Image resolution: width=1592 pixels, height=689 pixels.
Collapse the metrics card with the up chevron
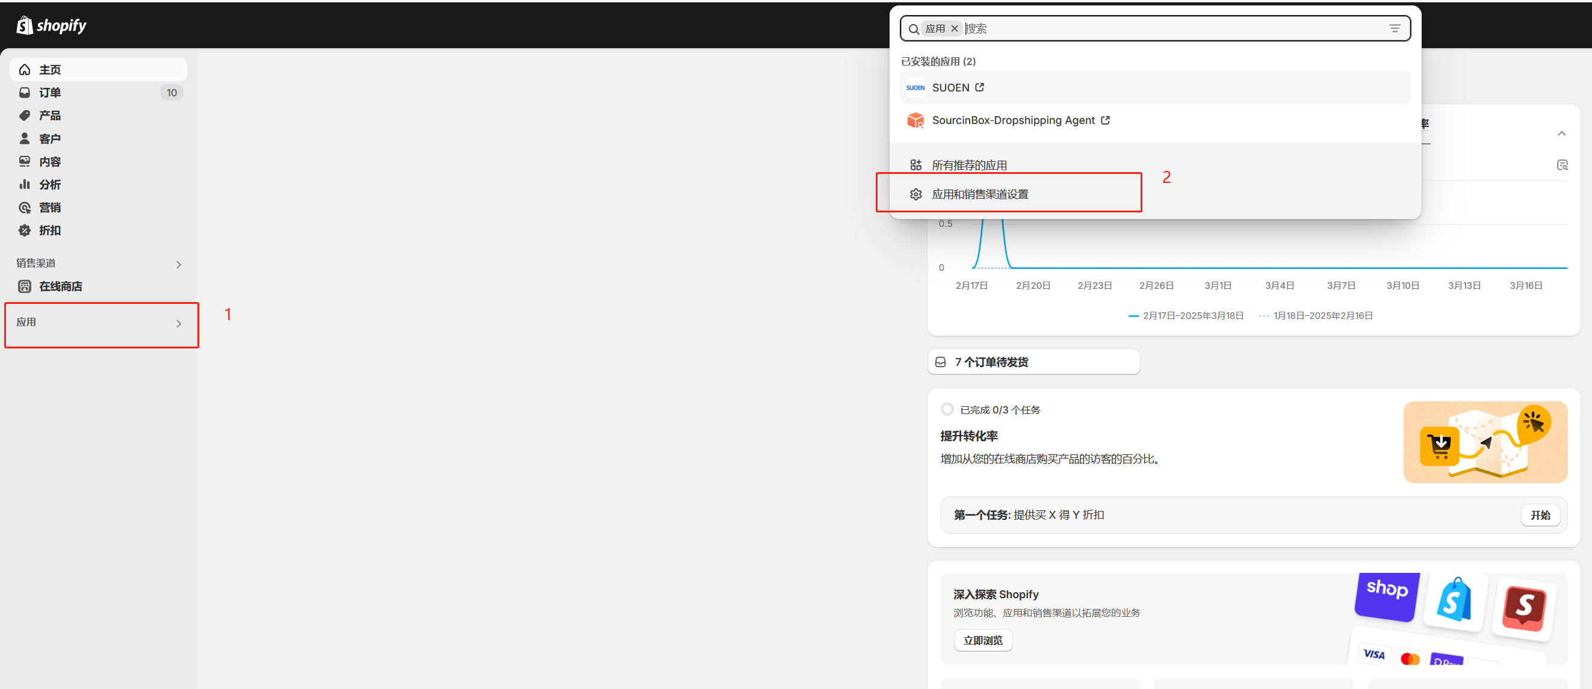point(1562,134)
